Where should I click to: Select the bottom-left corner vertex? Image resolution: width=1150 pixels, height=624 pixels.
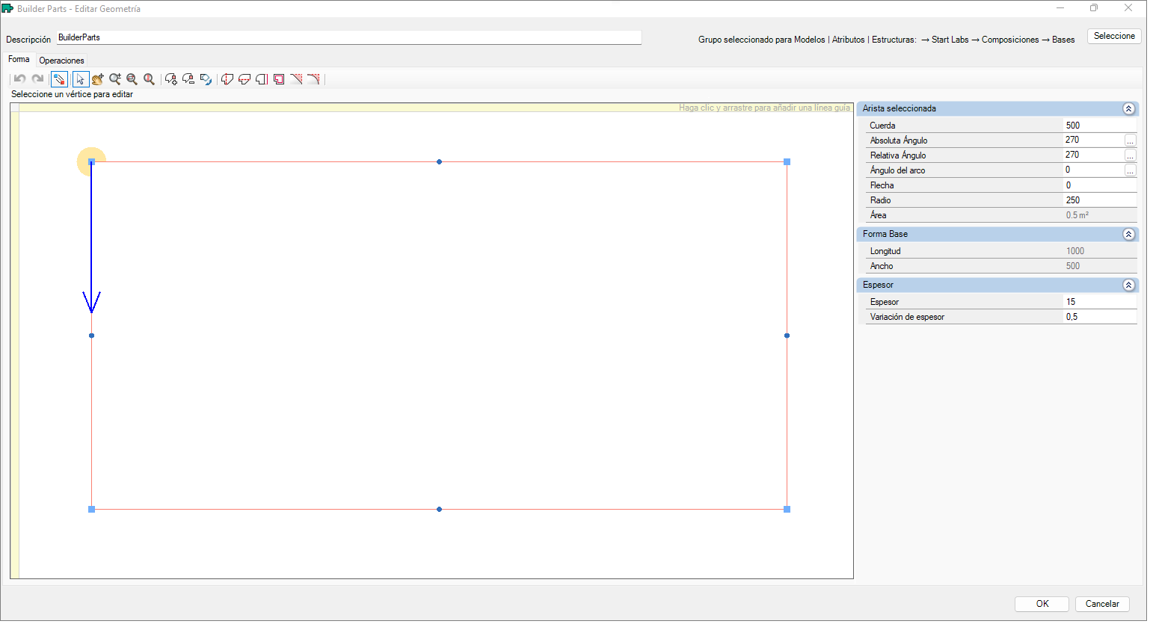click(91, 509)
